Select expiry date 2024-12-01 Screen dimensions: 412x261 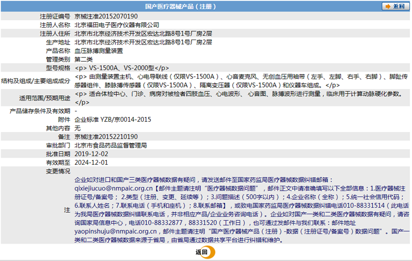[91, 163]
